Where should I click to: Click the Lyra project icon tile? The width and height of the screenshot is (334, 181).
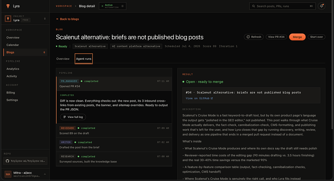[8, 19]
